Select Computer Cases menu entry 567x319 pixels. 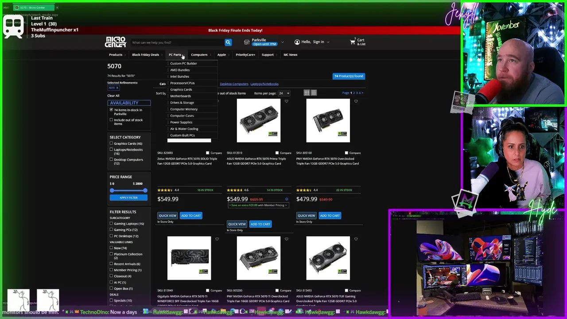coord(182,116)
